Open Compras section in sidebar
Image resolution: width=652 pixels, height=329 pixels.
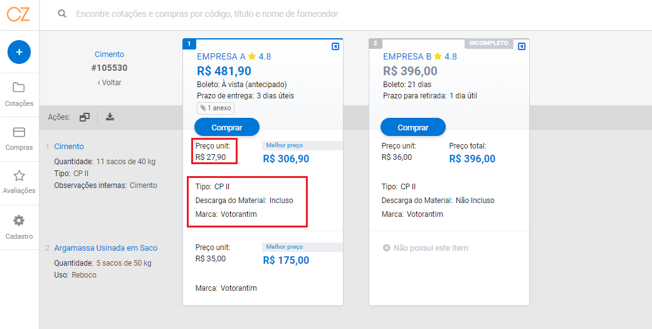point(19,139)
